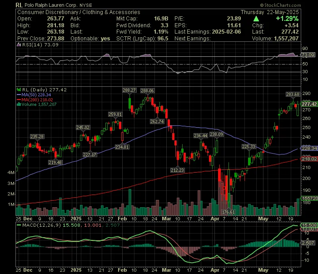Click the 2.507 histogram tag on MACD axis

click(308, 243)
